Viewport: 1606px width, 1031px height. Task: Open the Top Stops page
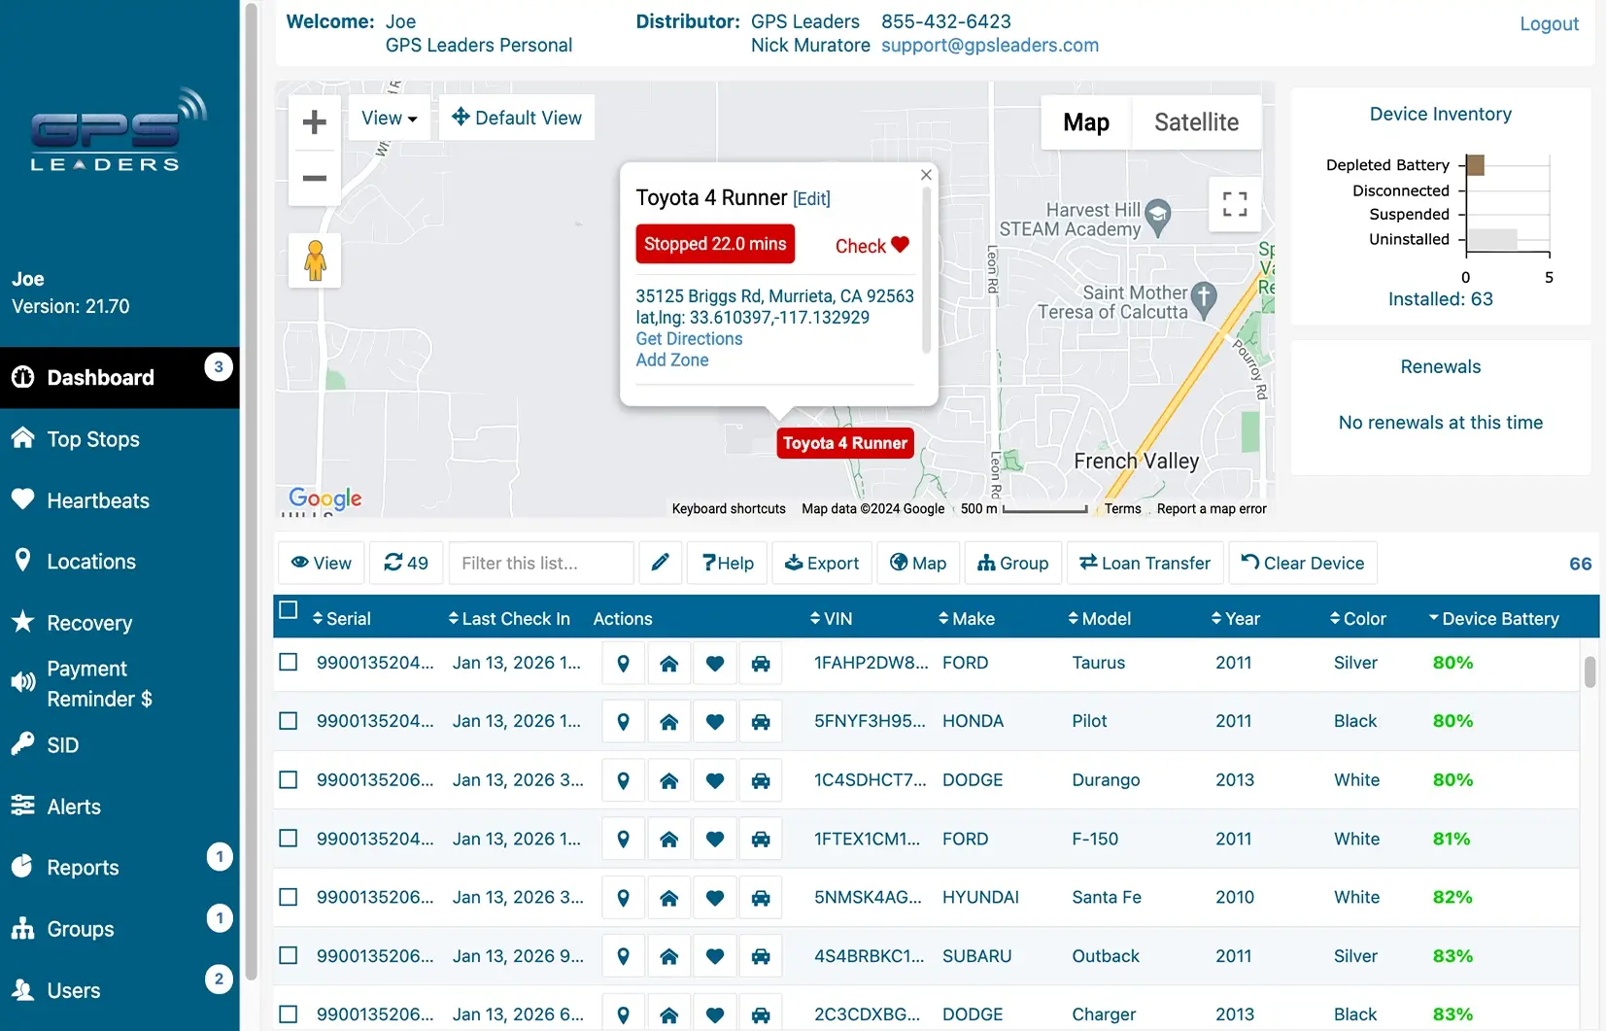pyautogui.click(x=92, y=438)
